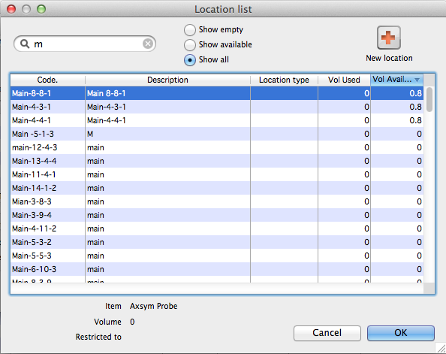Select the main-12-4-3 location row
The height and width of the screenshot is (354, 446).
[x=217, y=147]
